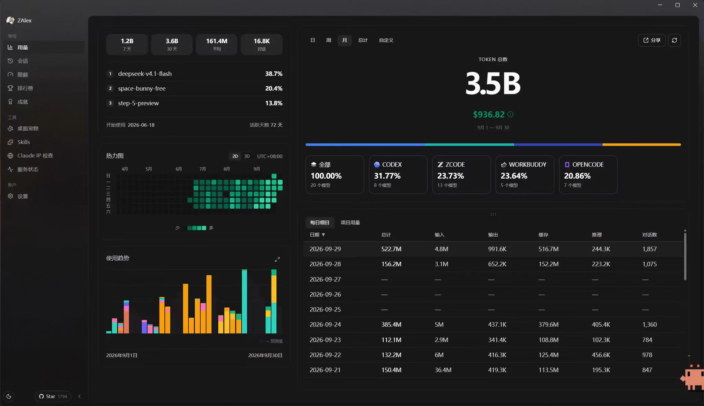Open the 限额 quota gauge icon
This screenshot has width=704, height=406.
[10, 75]
